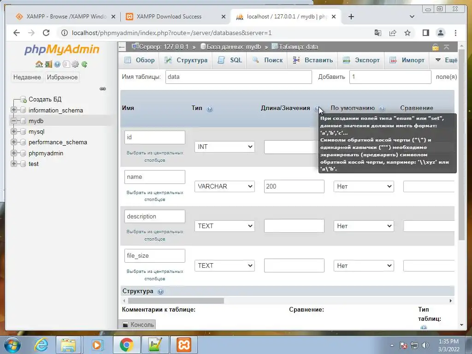Switch to XAMPP Download Success tab
472x354 pixels.
[x=176, y=17]
